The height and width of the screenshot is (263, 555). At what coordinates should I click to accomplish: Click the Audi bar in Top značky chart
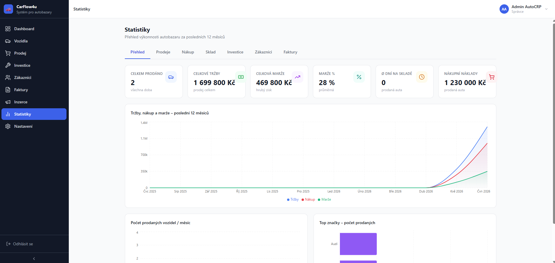tap(358, 244)
